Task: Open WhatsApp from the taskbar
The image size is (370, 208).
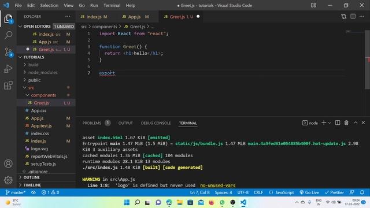Action: coord(222,202)
